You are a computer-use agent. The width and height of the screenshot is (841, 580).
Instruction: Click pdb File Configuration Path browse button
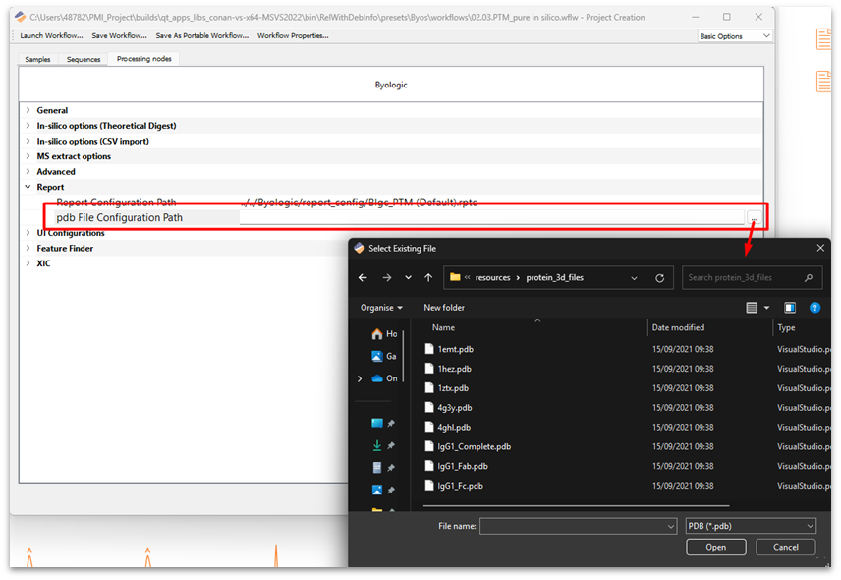(x=755, y=218)
